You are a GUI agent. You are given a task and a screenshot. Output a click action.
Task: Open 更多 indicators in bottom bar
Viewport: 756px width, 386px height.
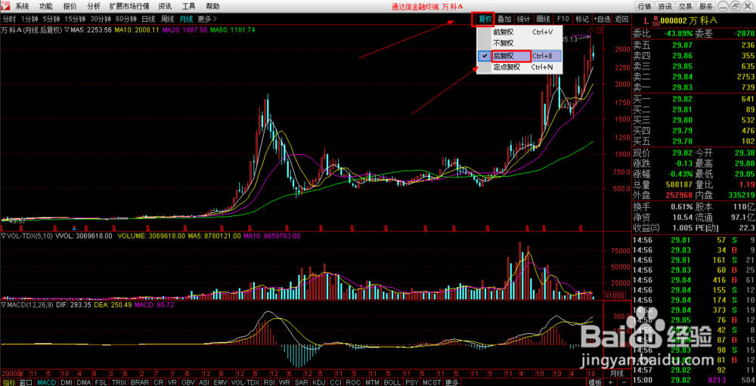tap(452, 382)
